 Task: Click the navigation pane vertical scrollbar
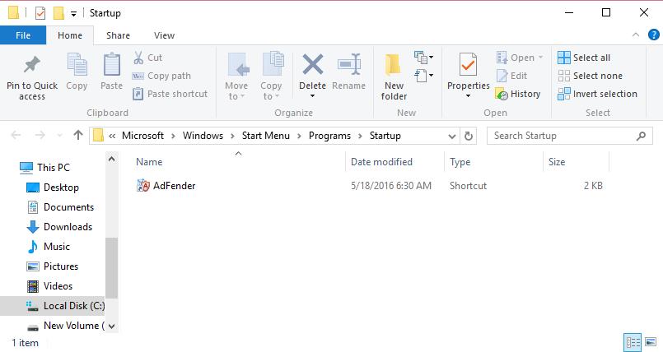pos(112,267)
